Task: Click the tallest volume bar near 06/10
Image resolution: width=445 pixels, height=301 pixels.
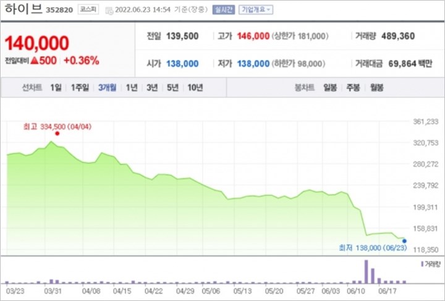Action: pyautogui.click(x=366, y=272)
